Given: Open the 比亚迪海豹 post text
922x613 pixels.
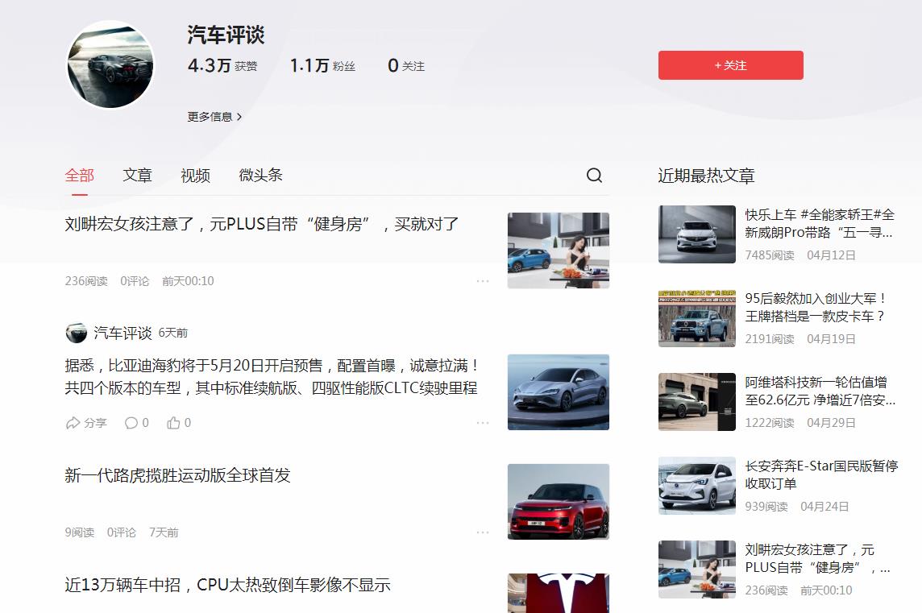Looking at the screenshot, I should 271,377.
